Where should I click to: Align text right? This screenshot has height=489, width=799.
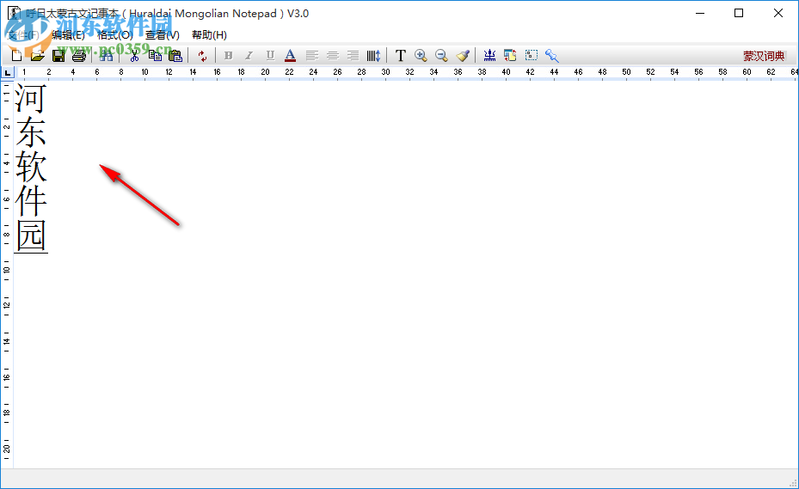click(353, 56)
